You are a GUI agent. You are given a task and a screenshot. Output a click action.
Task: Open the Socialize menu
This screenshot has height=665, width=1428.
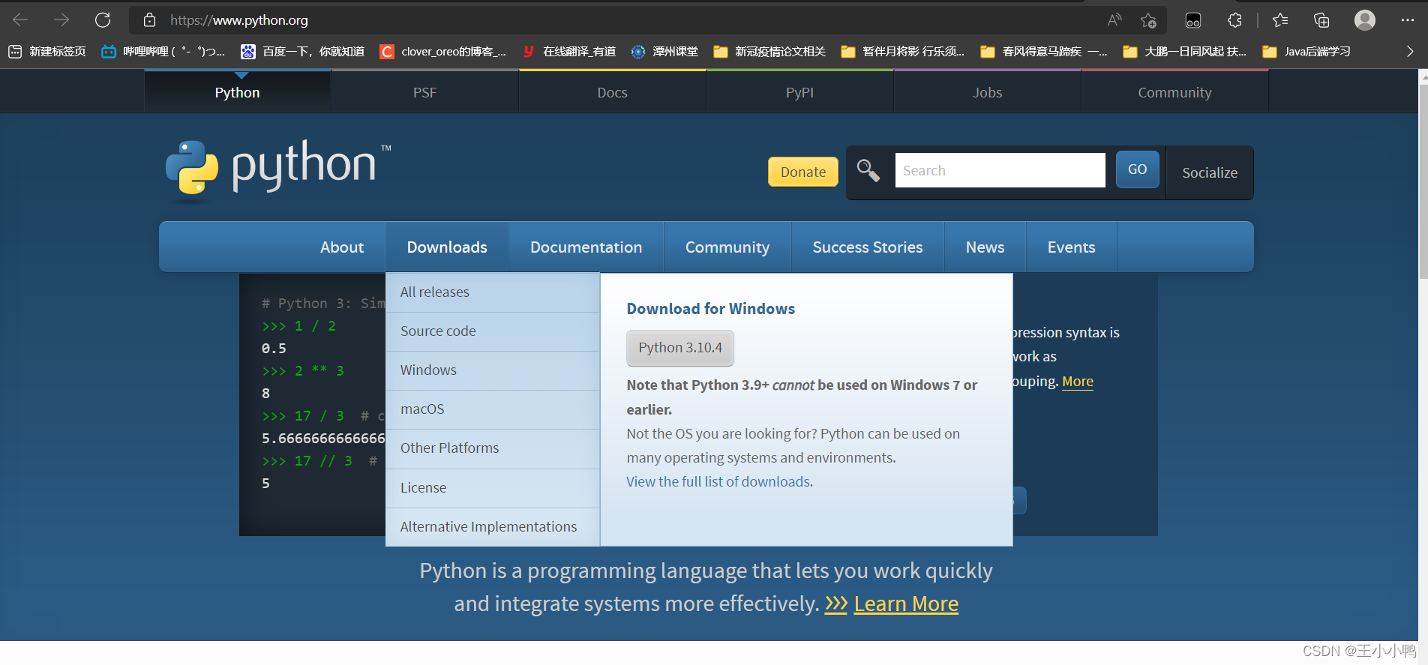tap(1210, 172)
